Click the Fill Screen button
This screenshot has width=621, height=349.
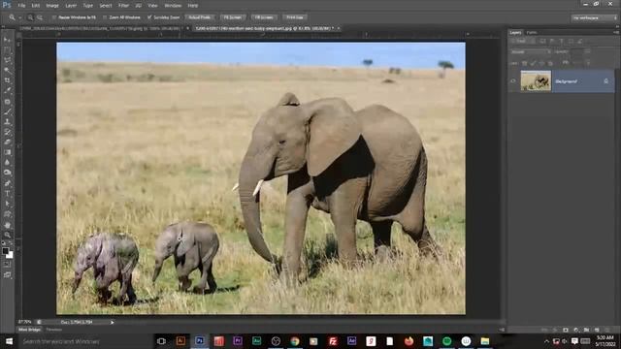(264, 17)
